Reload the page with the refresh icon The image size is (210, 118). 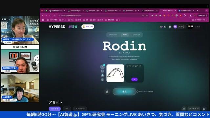[x=50, y=15]
